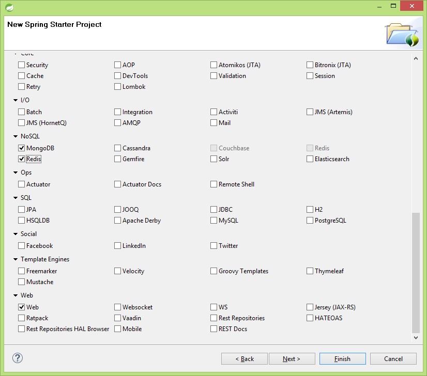Collapse the NoSQL section
Viewport: 427px width, 376px height.
point(16,136)
